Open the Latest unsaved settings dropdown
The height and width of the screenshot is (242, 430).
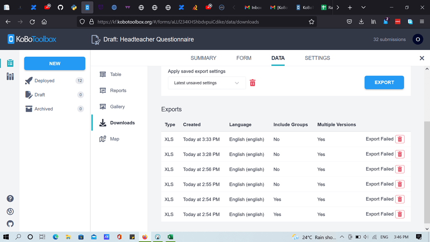(207, 83)
